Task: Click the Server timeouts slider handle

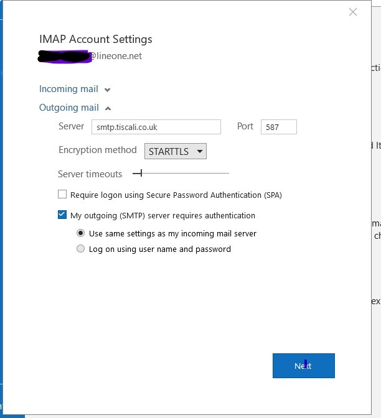Action: (141, 173)
